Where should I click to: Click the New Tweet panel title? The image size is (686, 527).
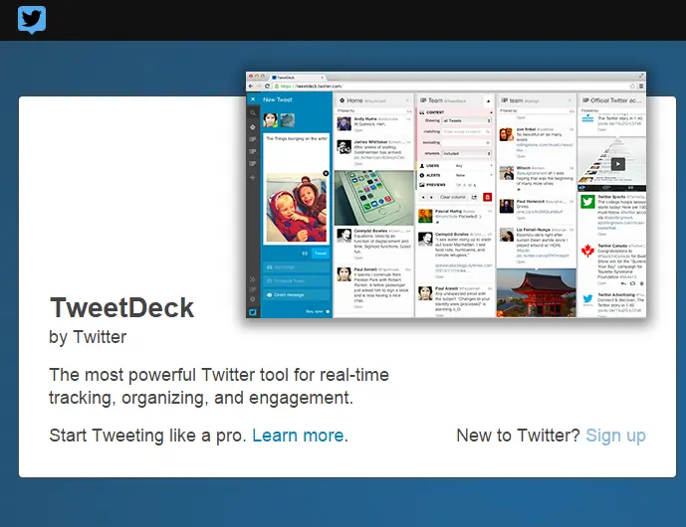pyautogui.click(x=278, y=99)
